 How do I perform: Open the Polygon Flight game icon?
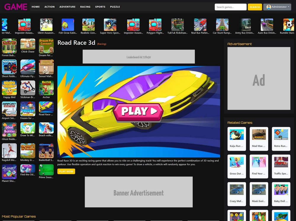(155, 25)
